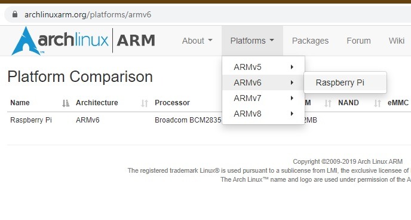Click the ARMv6 architecture table cell
The height and width of the screenshot is (220, 411).
pyautogui.click(x=88, y=120)
